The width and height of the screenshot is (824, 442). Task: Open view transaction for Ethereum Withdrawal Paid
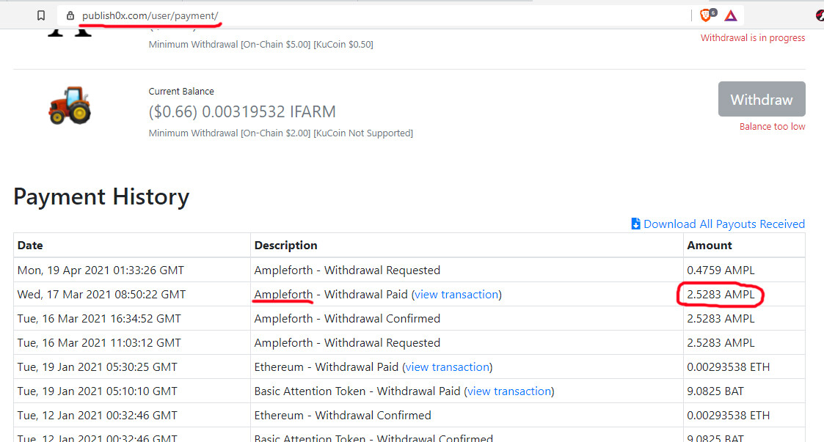tap(448, 367)
